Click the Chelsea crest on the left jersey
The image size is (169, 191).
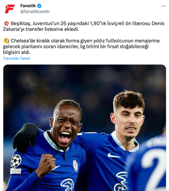pos(75,165)
